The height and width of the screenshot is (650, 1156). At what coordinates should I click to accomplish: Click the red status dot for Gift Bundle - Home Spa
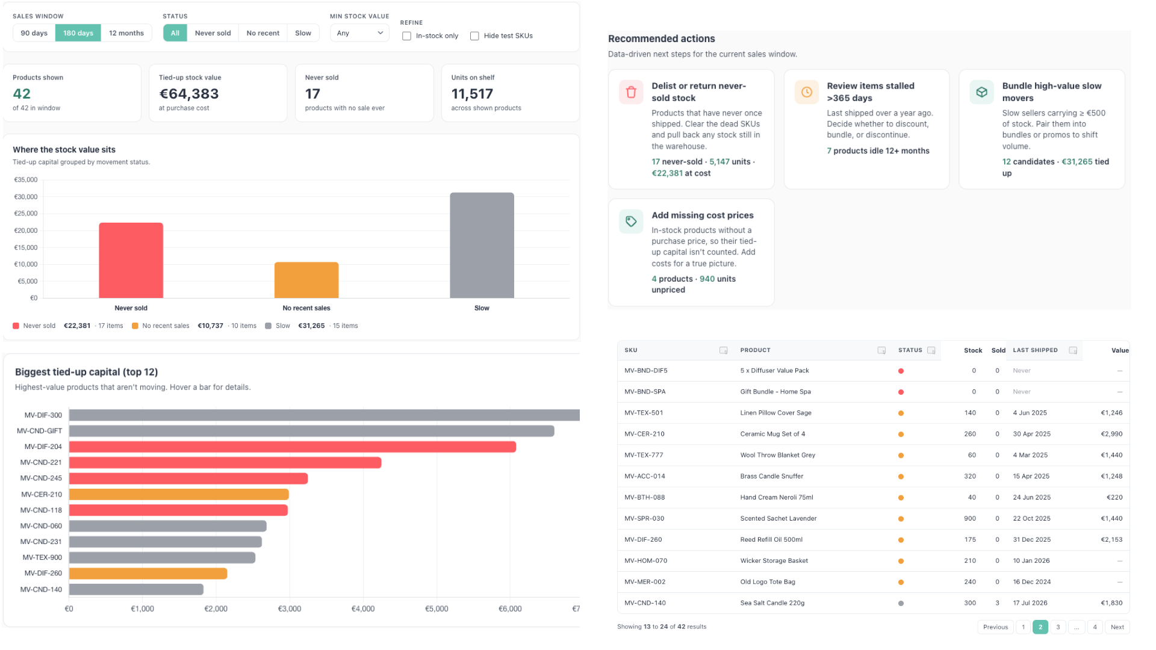(x=901, y=392)
